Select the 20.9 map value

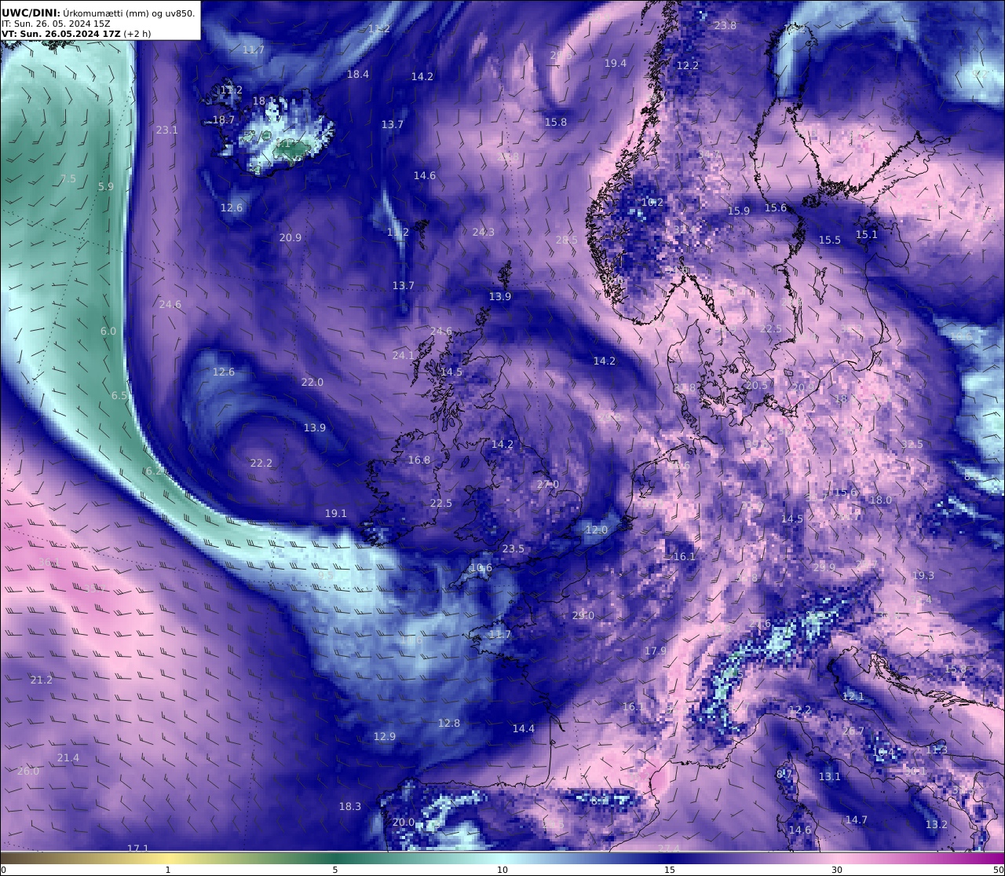click(291, 238)
